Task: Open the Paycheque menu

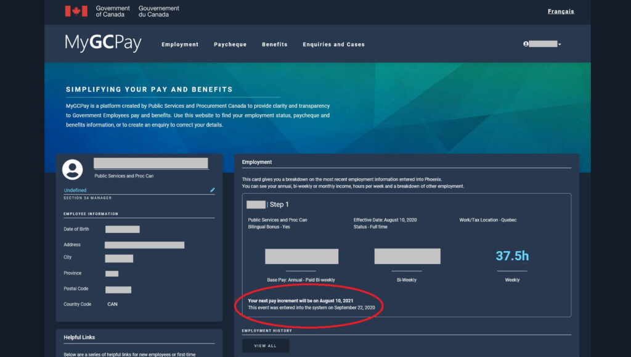Action: [x=230, y=44]
